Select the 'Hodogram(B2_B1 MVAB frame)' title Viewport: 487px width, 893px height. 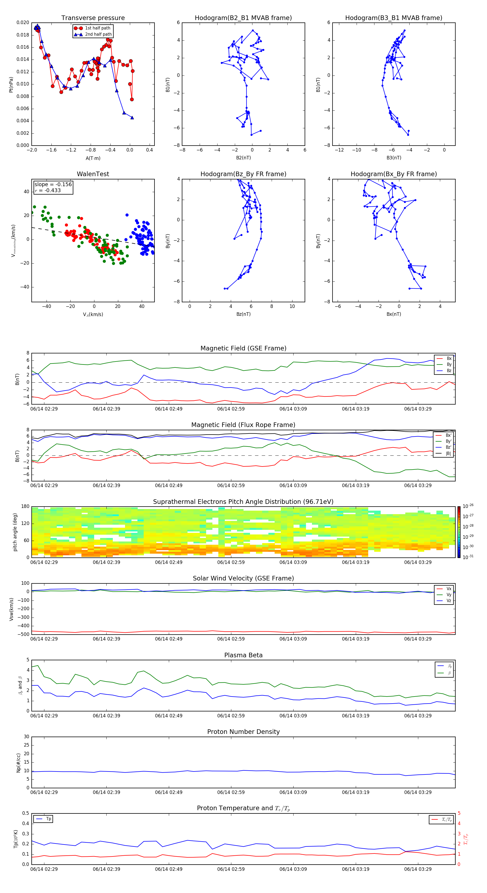pyautogui.click(x=243, y=18)
